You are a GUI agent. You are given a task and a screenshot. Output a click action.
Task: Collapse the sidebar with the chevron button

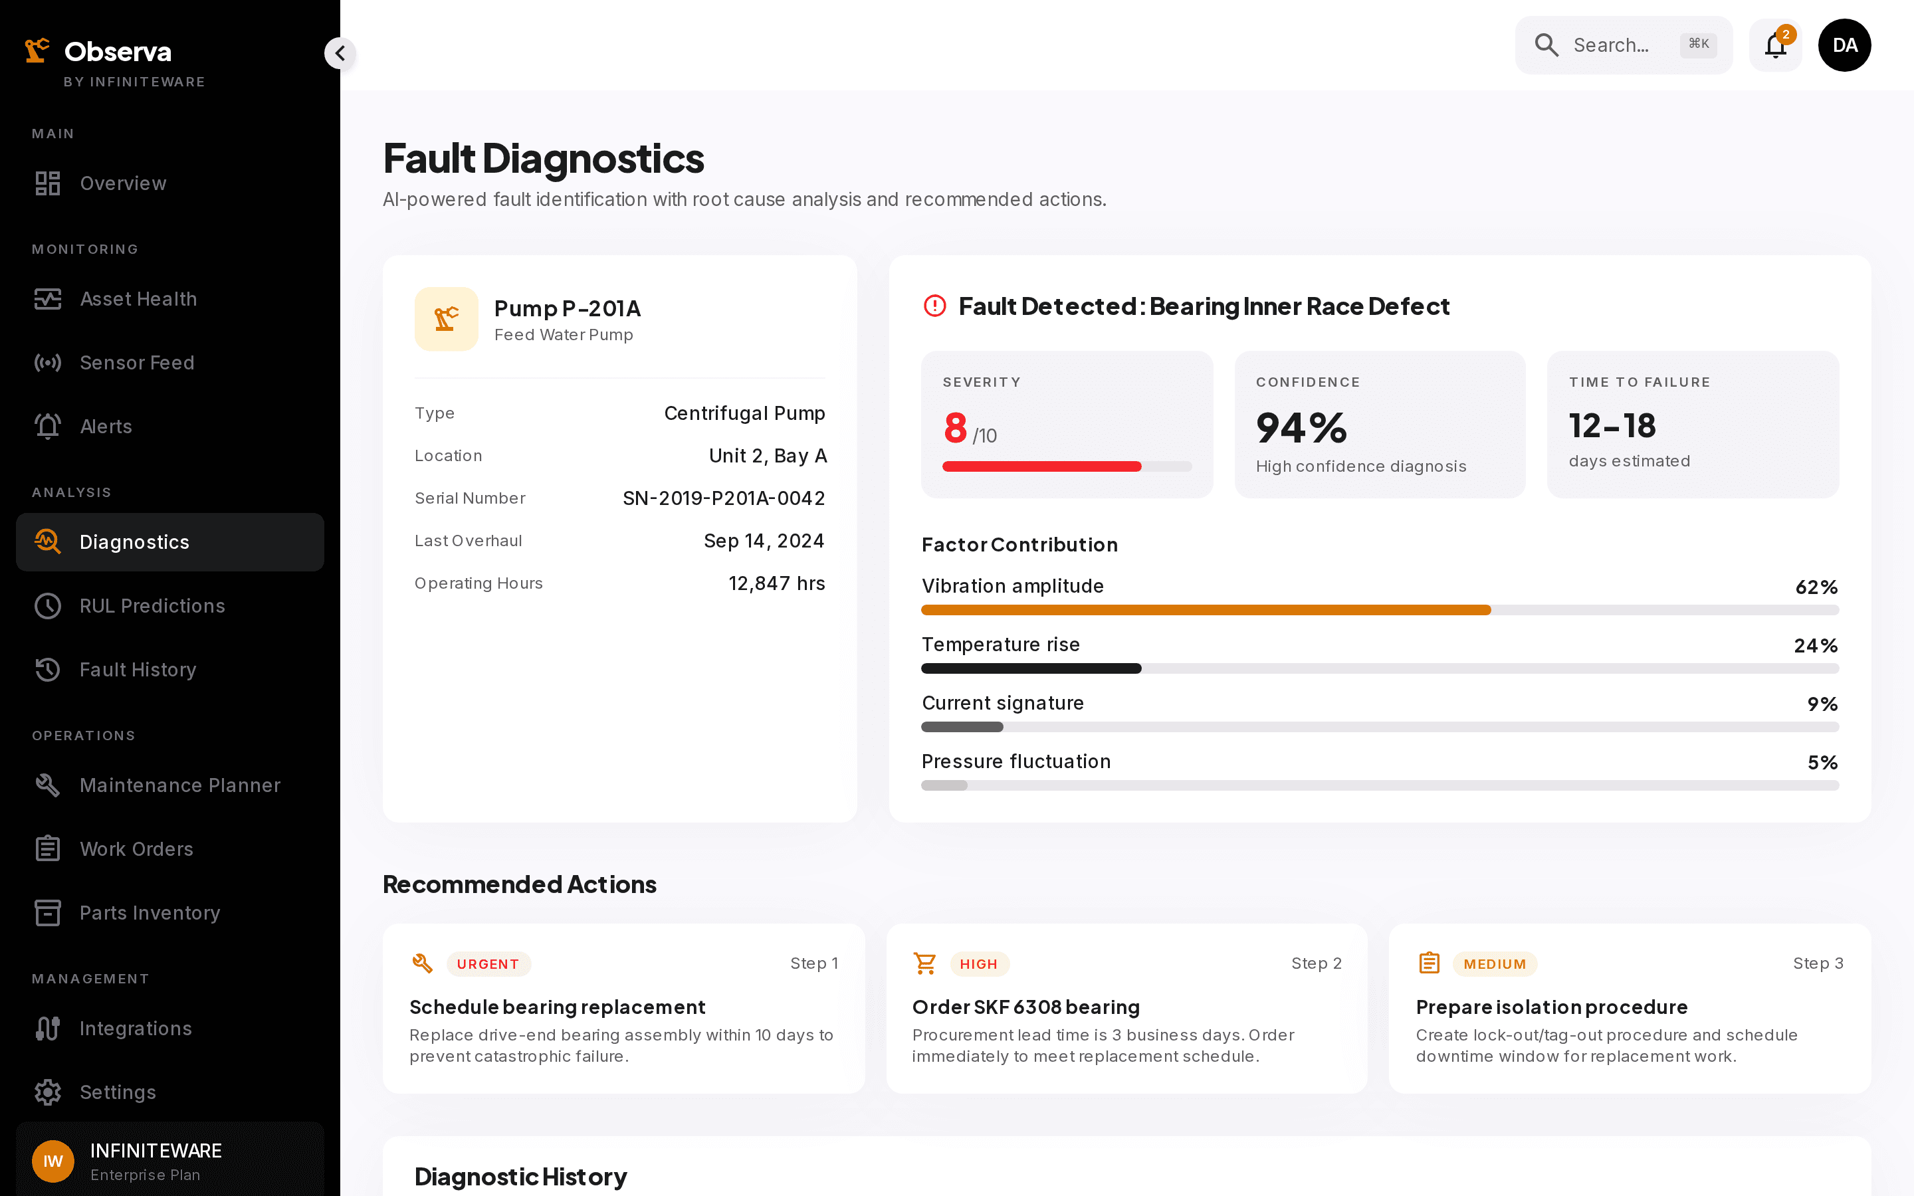[x=340, y=53]
